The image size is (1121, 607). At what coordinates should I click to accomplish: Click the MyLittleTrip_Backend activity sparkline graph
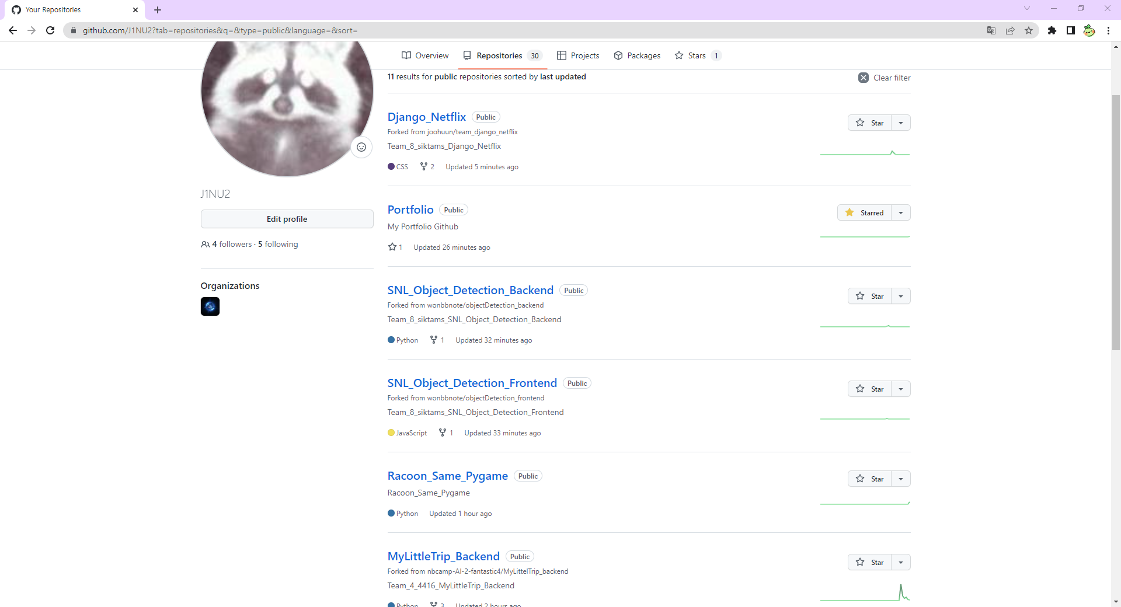pyautogui.click(x=865, y=592)
